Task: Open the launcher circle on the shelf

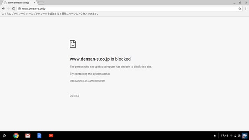Action: click(x=5, y=136)
